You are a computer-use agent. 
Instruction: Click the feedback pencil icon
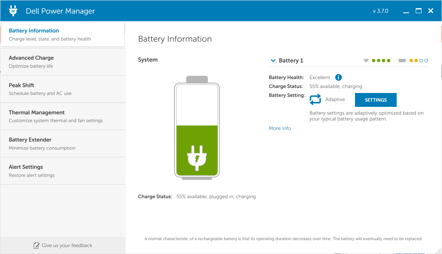(36, 245)
